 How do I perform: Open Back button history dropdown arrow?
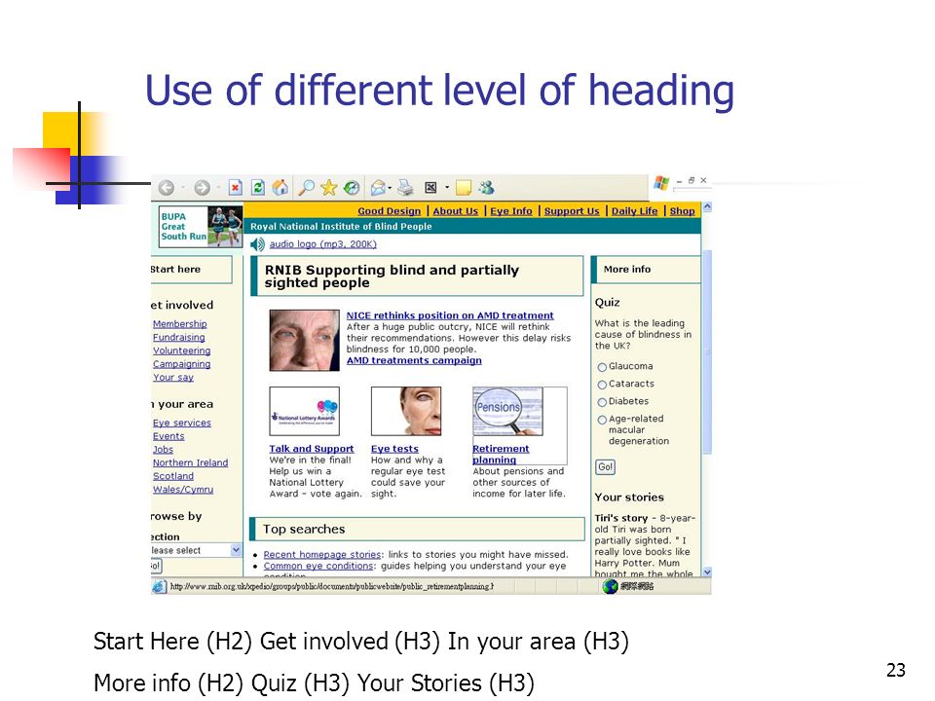(182, 188)
